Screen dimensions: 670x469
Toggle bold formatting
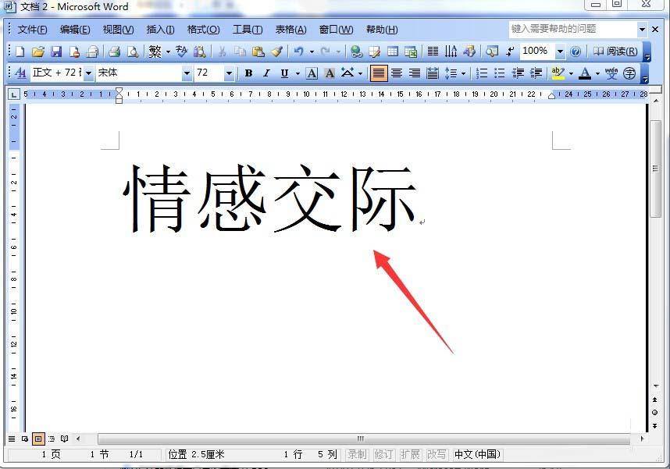pos(248,73)
